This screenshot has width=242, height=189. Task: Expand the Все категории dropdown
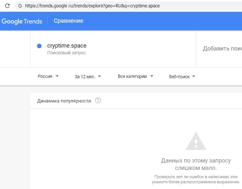(136, 76)
